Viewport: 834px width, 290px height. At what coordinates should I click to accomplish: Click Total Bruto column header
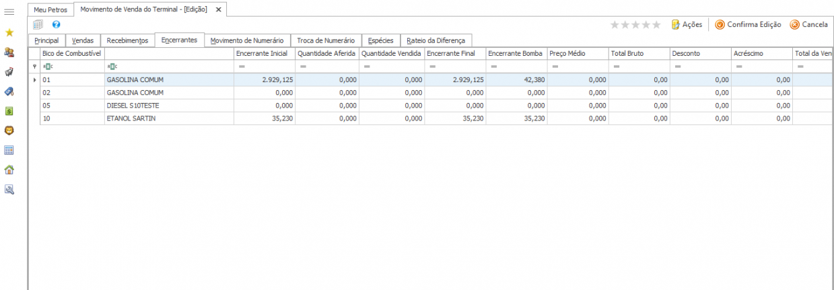tap(639, 53)
